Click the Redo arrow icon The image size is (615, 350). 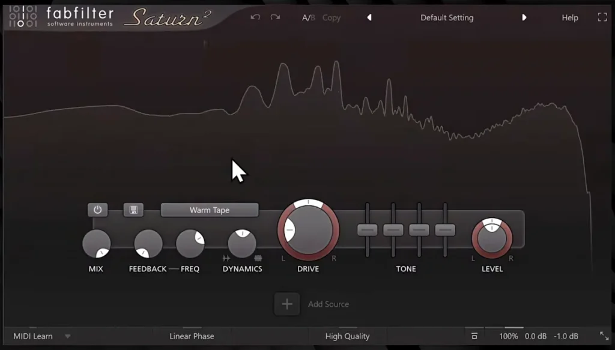tap(275, 17)
